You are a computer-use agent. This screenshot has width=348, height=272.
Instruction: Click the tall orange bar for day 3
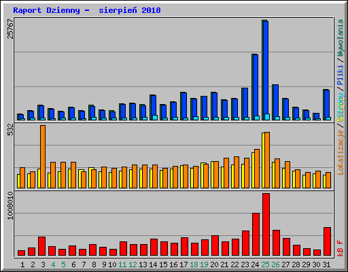43,156
